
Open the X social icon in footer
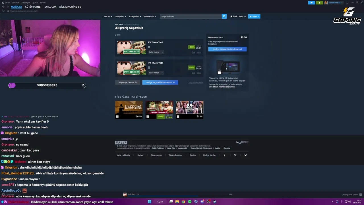click(x=235, y=155)
